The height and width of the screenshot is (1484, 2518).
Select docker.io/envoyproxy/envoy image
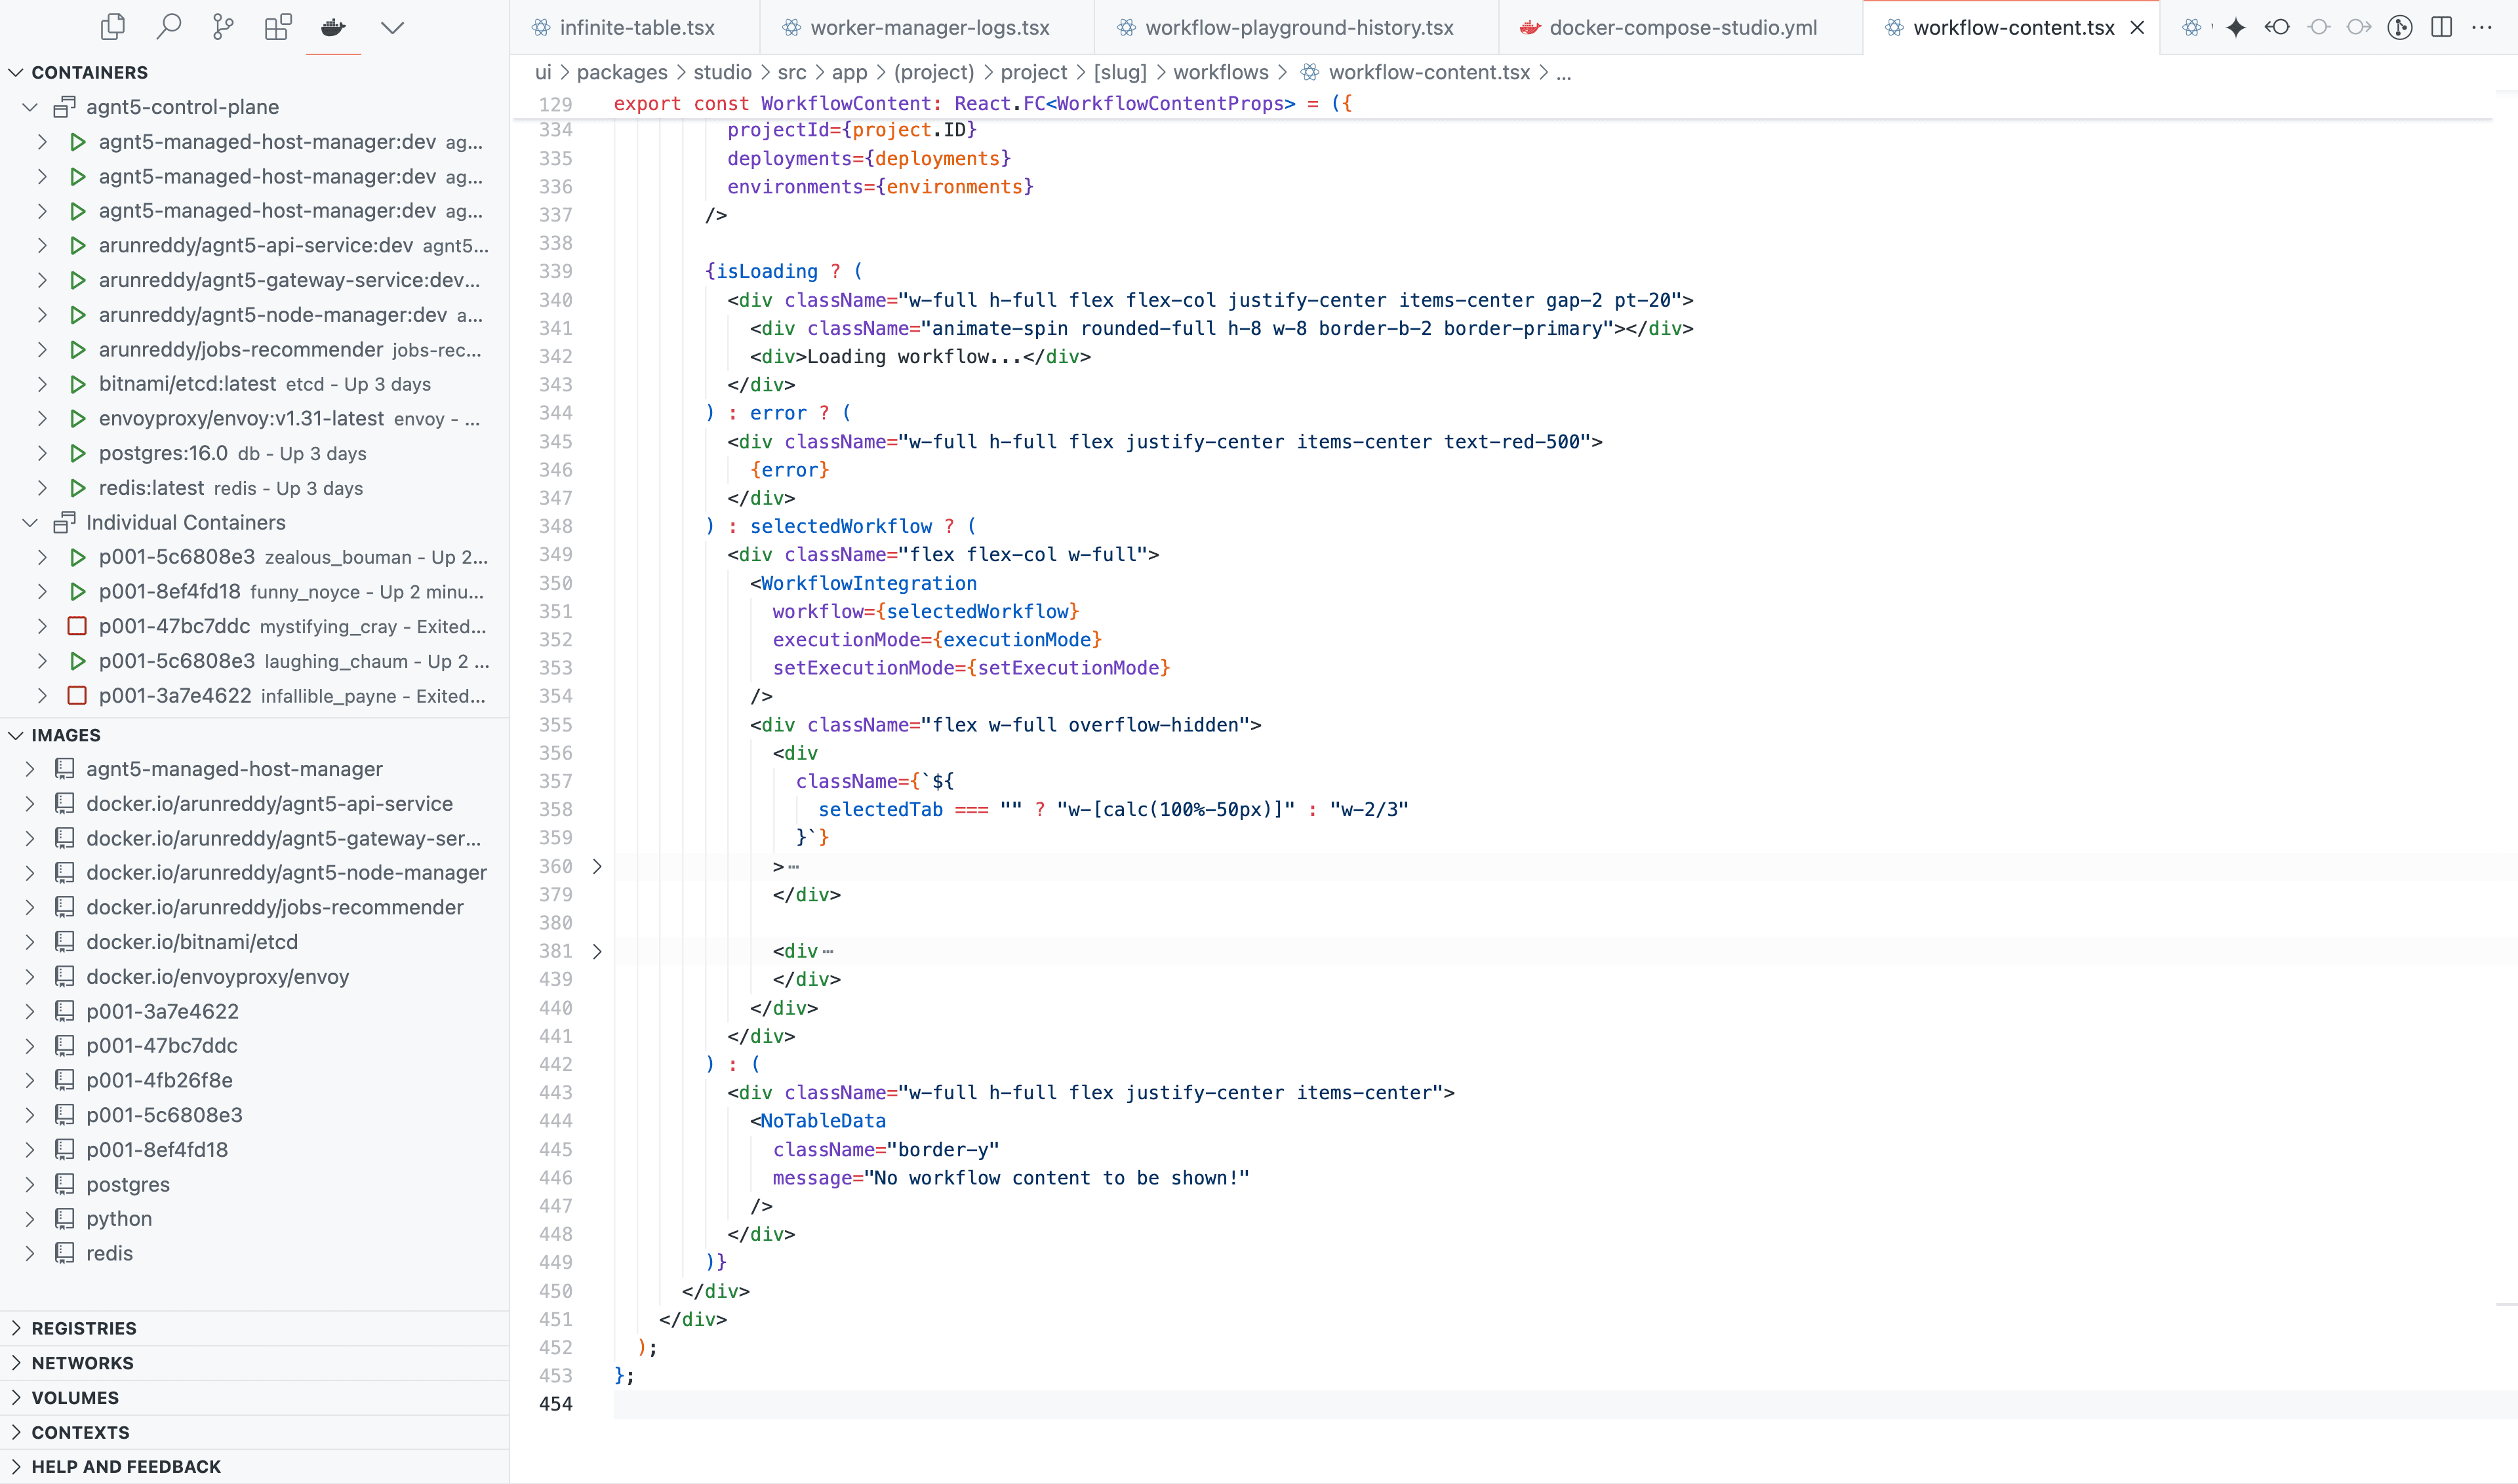pos(254,976)
